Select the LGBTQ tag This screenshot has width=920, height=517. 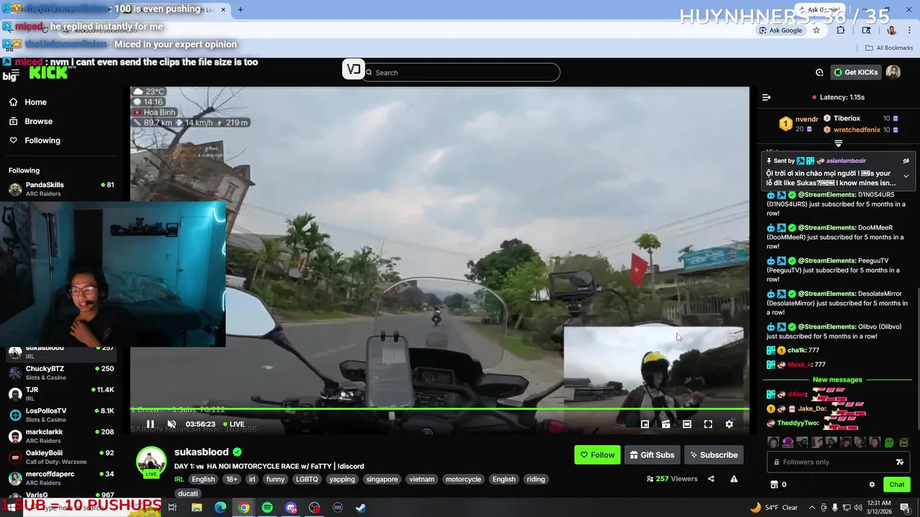[307, 479]
